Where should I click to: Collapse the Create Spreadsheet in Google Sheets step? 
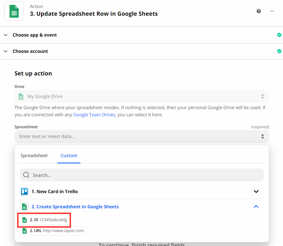tap(256, 206)
